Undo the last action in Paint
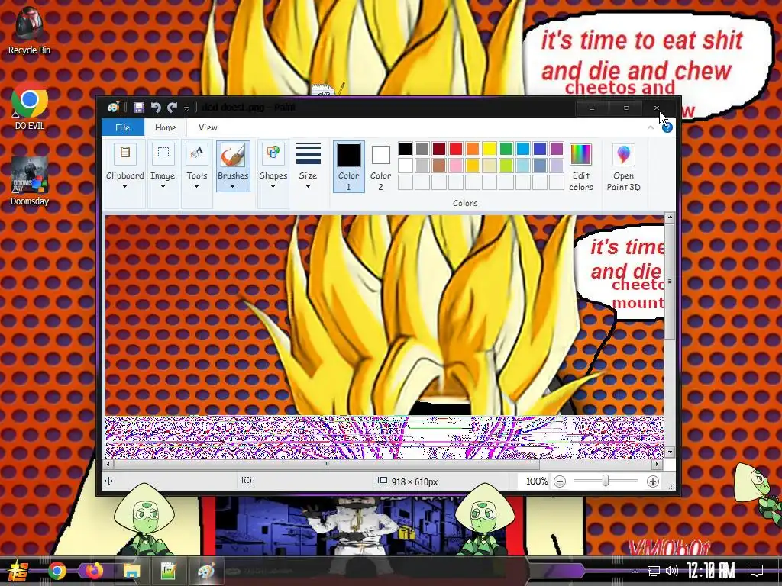This screenshot has height=586, width=782. click(156, 107)
